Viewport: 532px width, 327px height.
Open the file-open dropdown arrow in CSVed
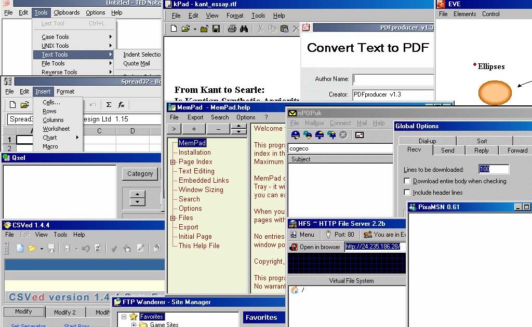click(x=41, y=248)
